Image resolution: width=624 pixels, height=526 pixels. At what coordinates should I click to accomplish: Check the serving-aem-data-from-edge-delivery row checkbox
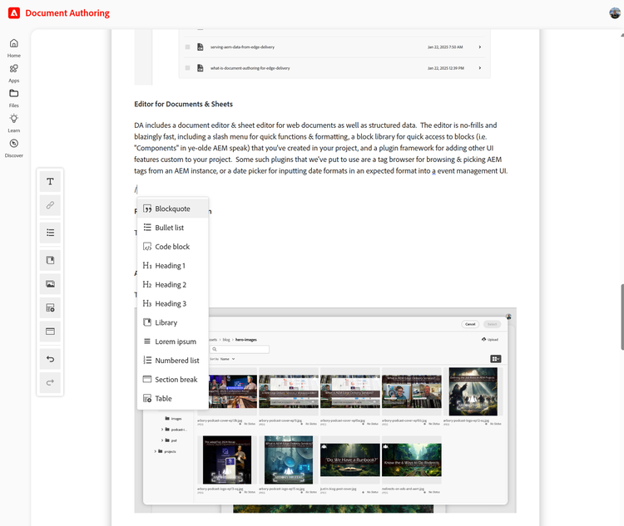[x=188, y=47]
